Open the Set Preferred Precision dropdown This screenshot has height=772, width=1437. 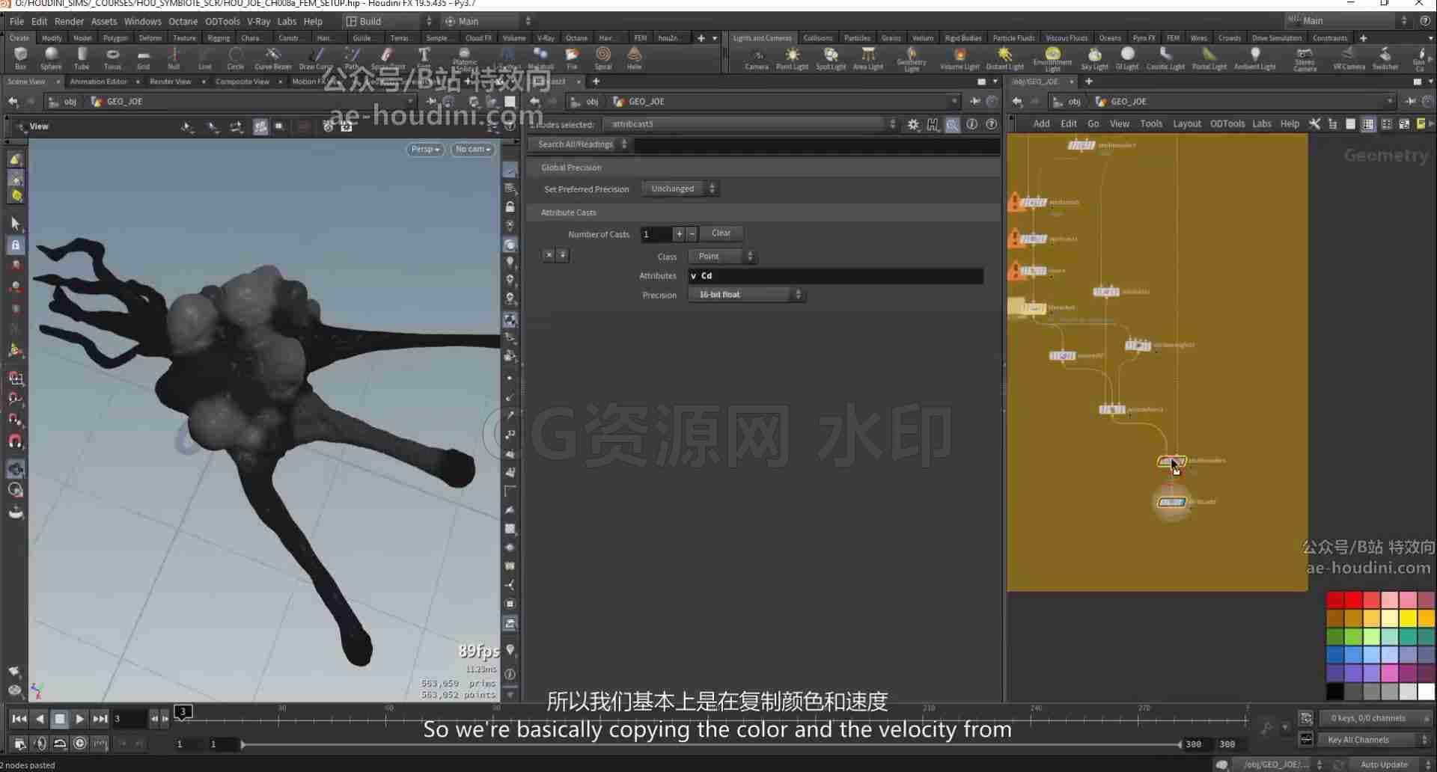[x=680, y=189]
